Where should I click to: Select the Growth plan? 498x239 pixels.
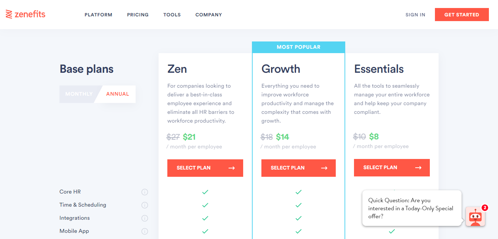tap(299, 168)
